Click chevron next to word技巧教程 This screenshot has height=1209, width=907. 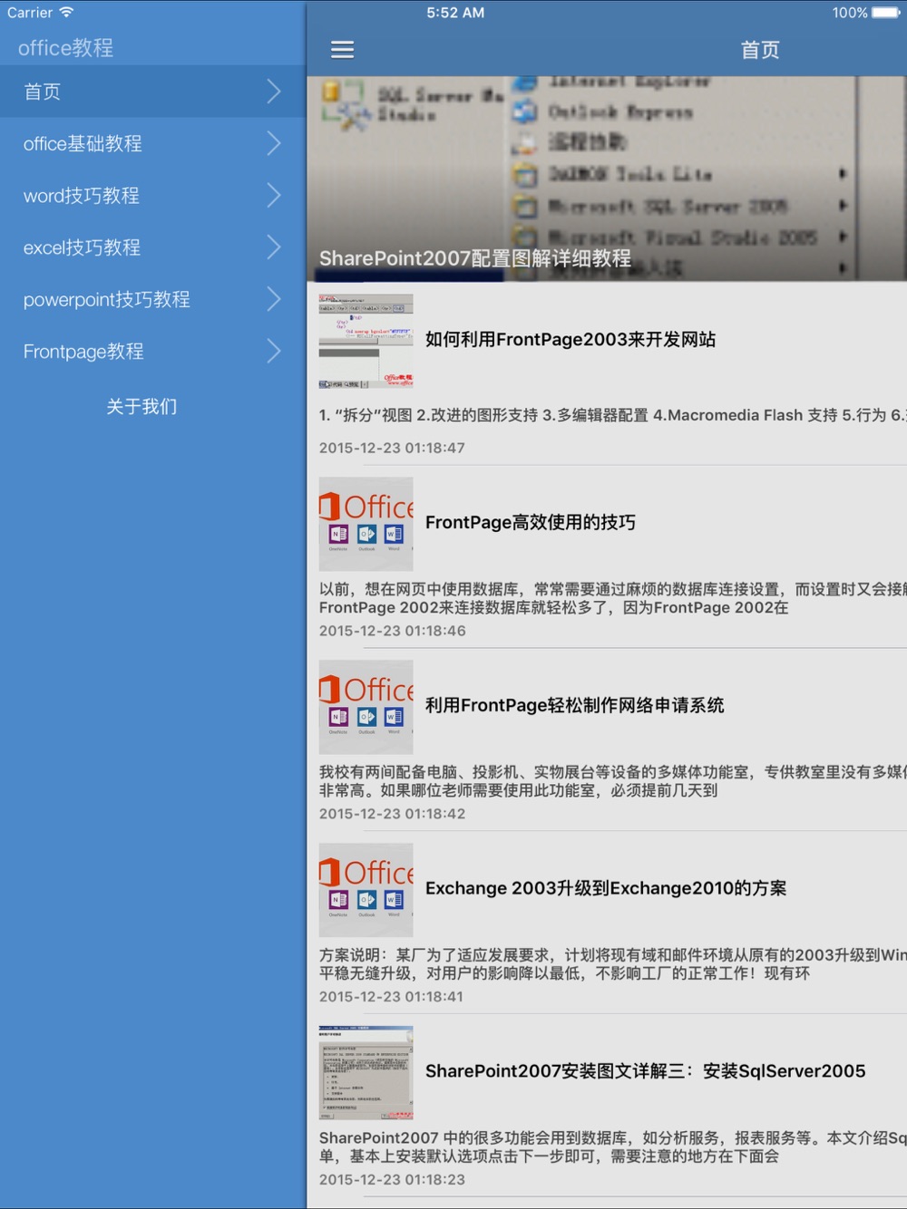tap(274, 195)
